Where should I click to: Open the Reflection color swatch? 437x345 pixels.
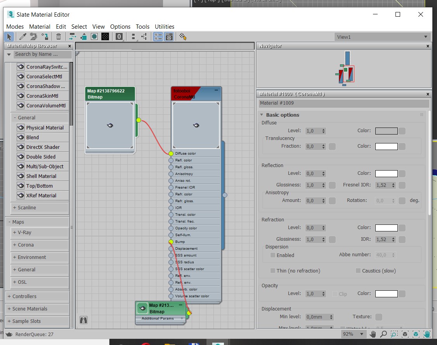(386, 174)
